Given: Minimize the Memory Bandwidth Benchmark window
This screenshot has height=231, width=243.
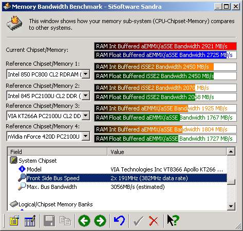Looking at the screenshot, I should tap(218, 7).
